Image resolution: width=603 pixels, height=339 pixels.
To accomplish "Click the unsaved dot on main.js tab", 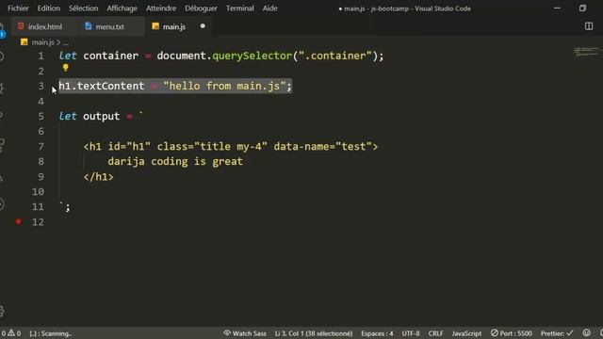I will point(203,26).
